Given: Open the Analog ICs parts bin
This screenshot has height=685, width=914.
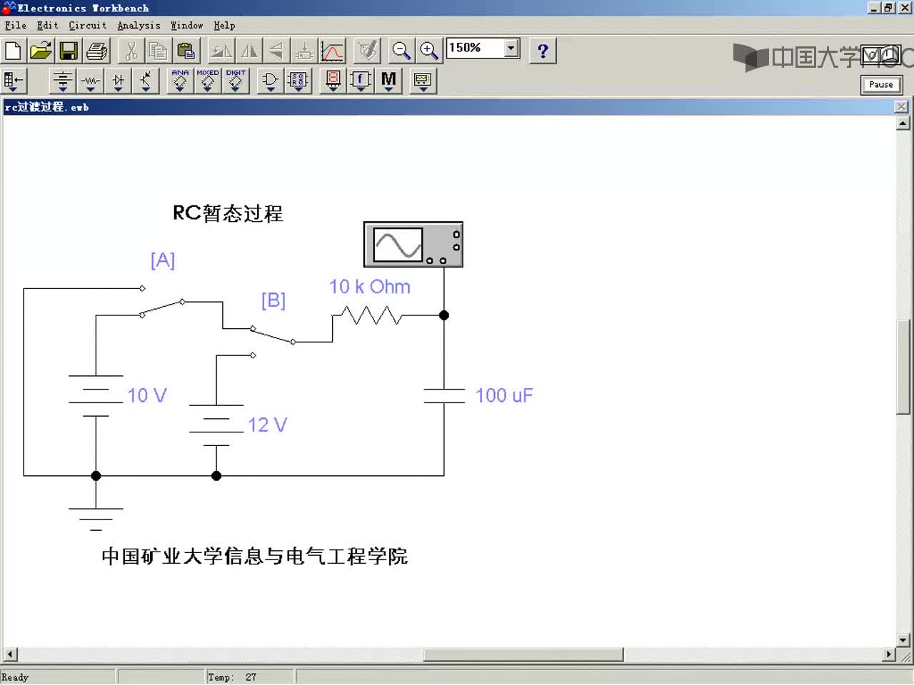Looking at the screenshot, I should click(180, 81).
